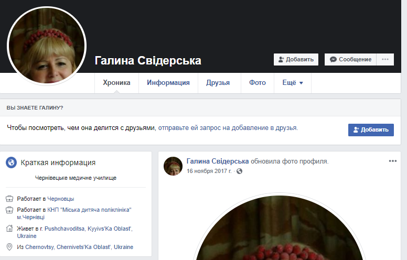
Task: Open the Друзья tab
Action: [218, 83]
